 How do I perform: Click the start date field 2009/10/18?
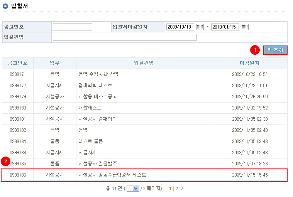(180, 27)
